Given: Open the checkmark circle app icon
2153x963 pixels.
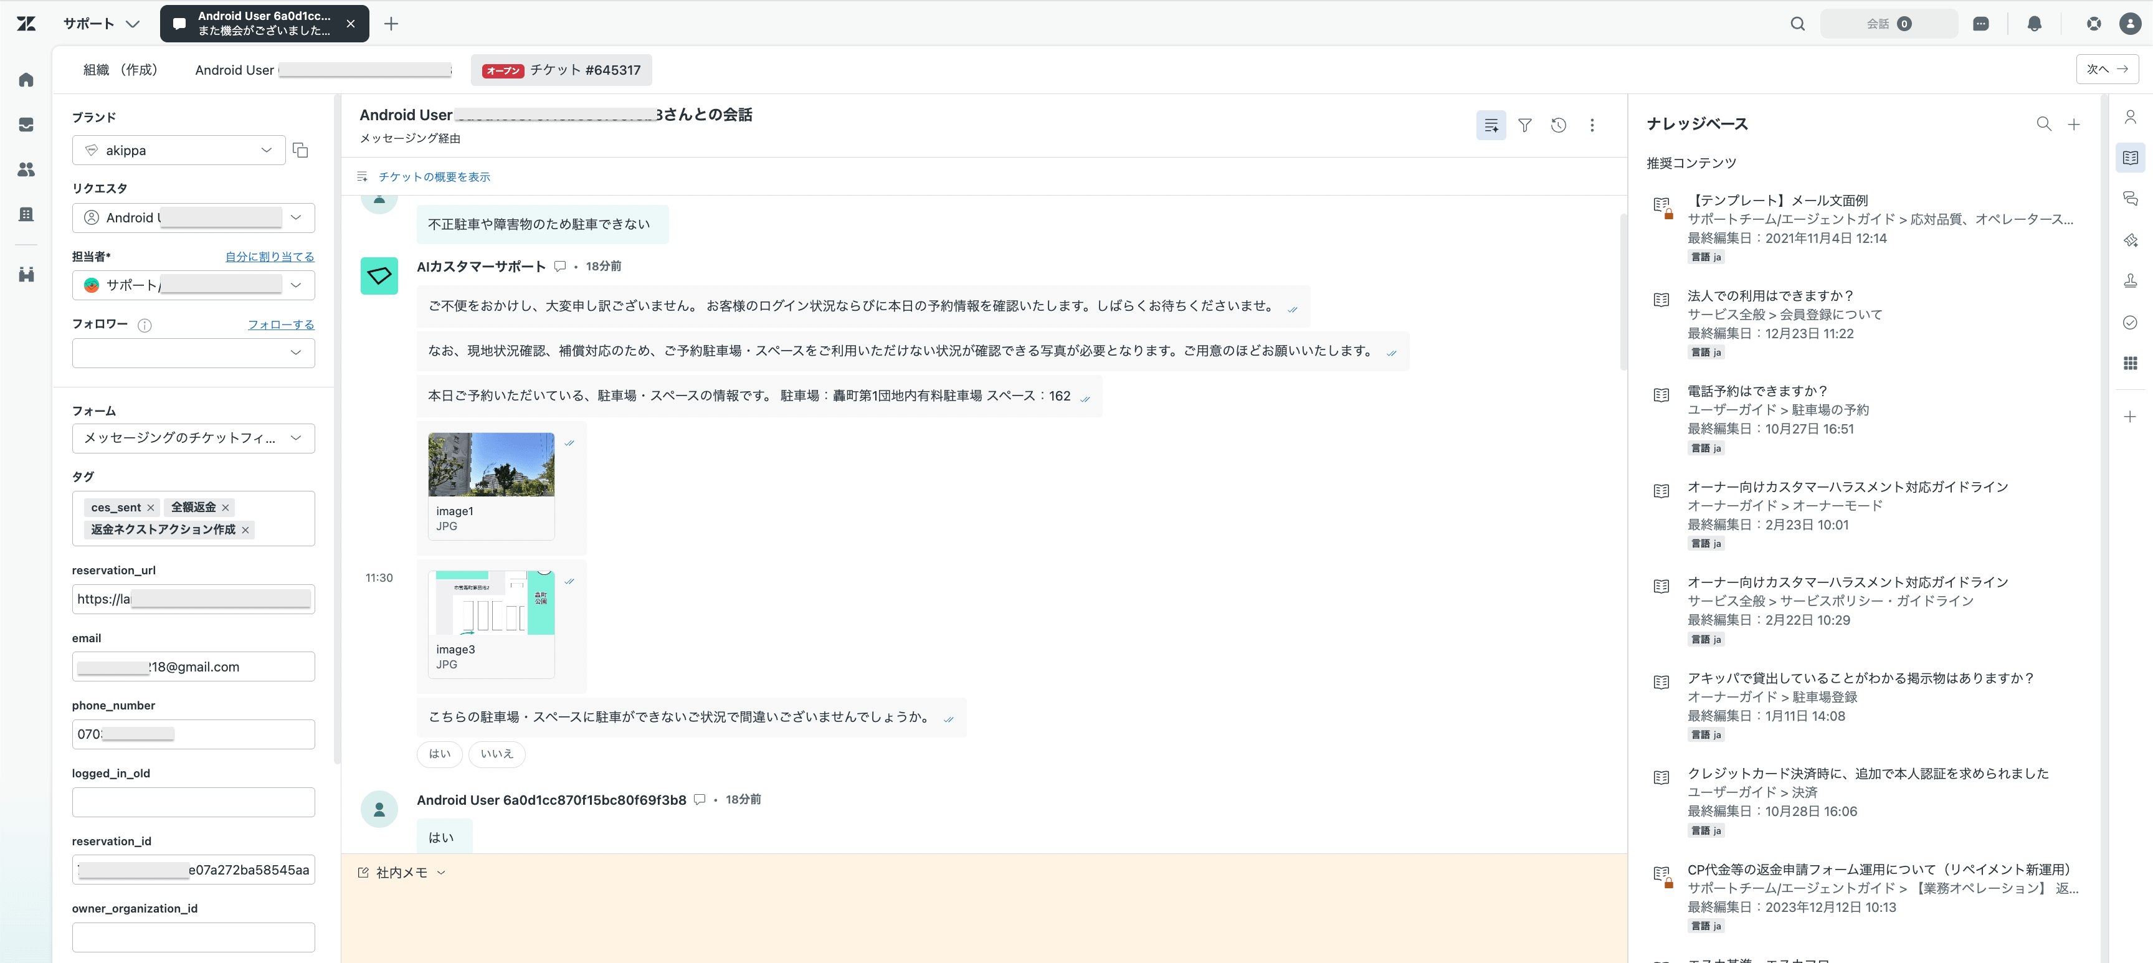Looking at the screenshot, I should pos(2129,322).
